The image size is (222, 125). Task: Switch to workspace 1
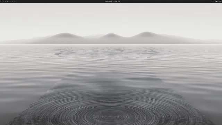click(5, 1)
